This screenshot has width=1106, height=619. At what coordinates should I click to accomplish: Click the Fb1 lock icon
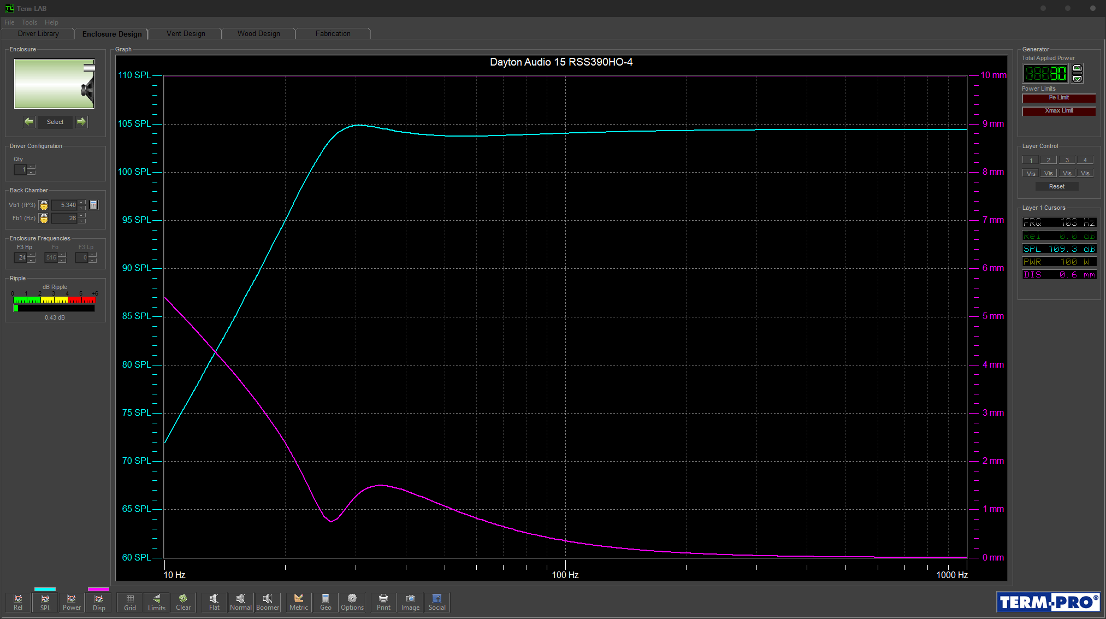[x=44, y=218]
